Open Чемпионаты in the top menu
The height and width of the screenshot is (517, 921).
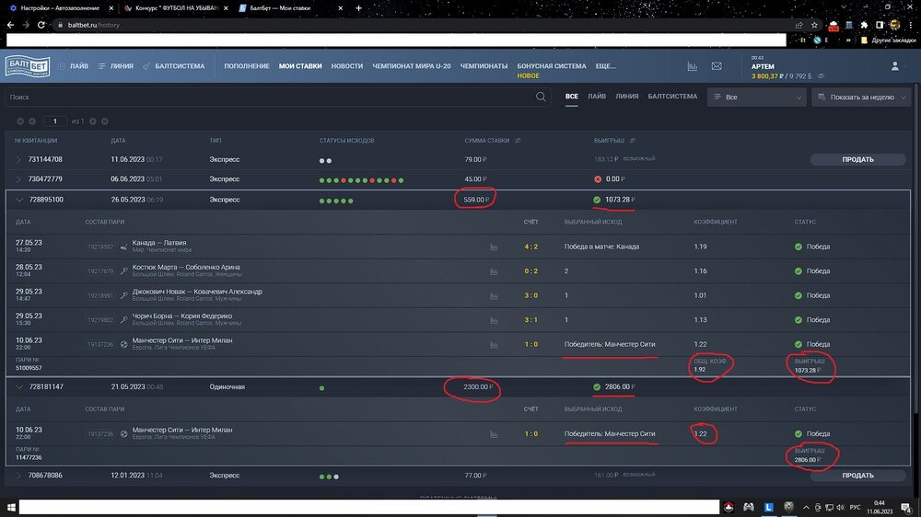click(x=484, y=66)
